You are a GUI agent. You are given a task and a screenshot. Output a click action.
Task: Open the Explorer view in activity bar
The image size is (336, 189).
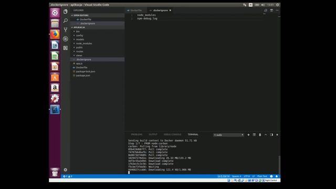click(65, 12)
